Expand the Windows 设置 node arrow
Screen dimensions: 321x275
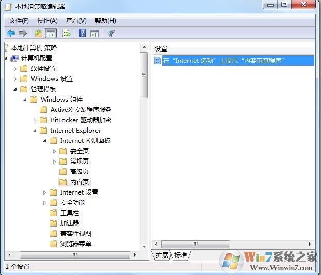point(15,79)
